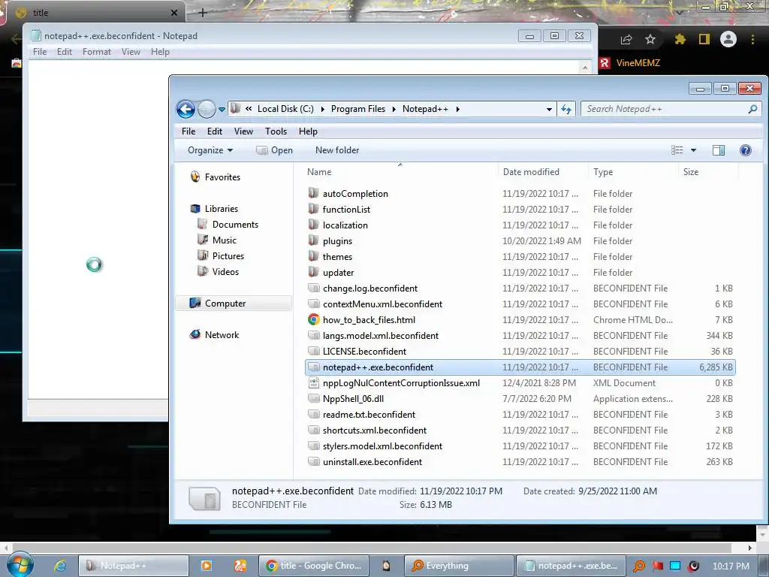Toggle the preview pane icon
This screenshot has height=577, width=769.
click(x=719, y=150)
